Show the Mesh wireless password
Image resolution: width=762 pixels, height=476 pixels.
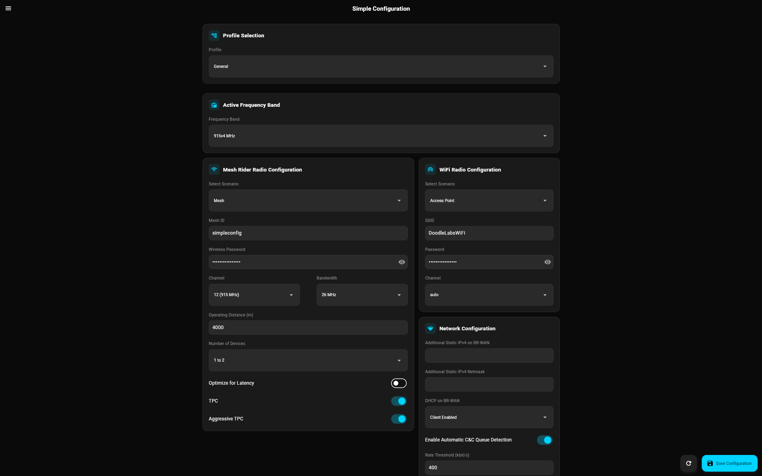pyautogui.click(x=401, y=262)
